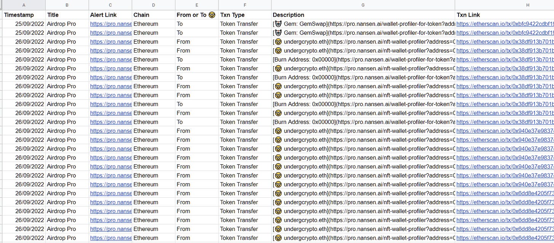Click the "Txn Link" header cell
Screen dimensions: 554x243
click(505, 15)
